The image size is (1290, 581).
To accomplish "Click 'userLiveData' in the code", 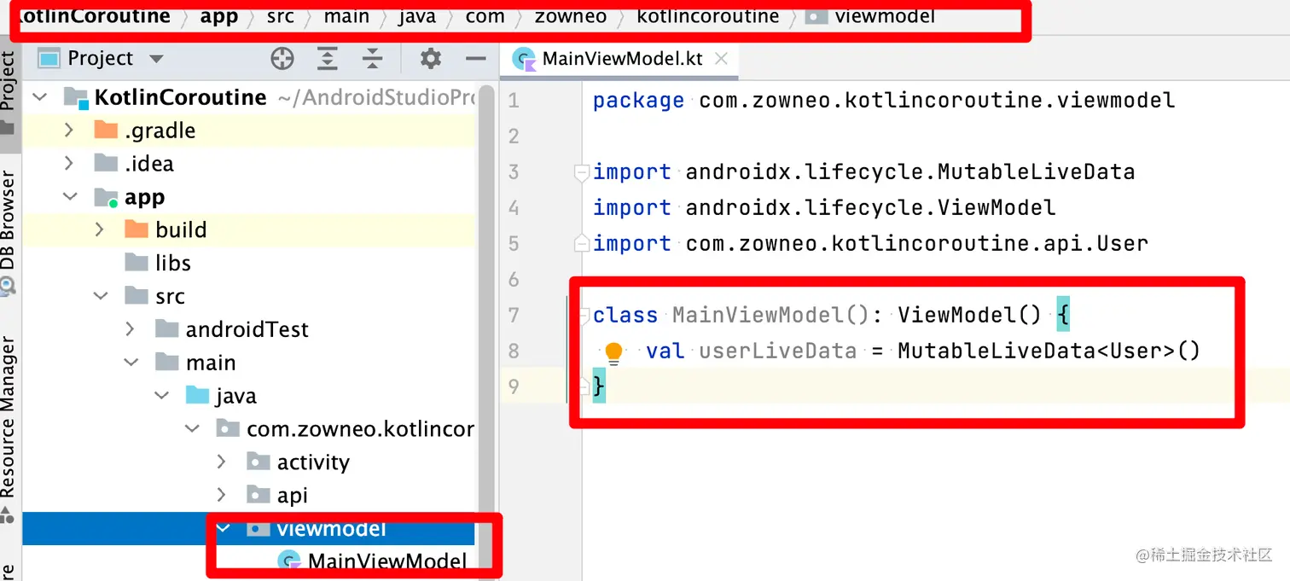I will coord(778,351).
